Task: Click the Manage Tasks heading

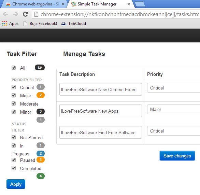Action: click(x=84, y=54)
